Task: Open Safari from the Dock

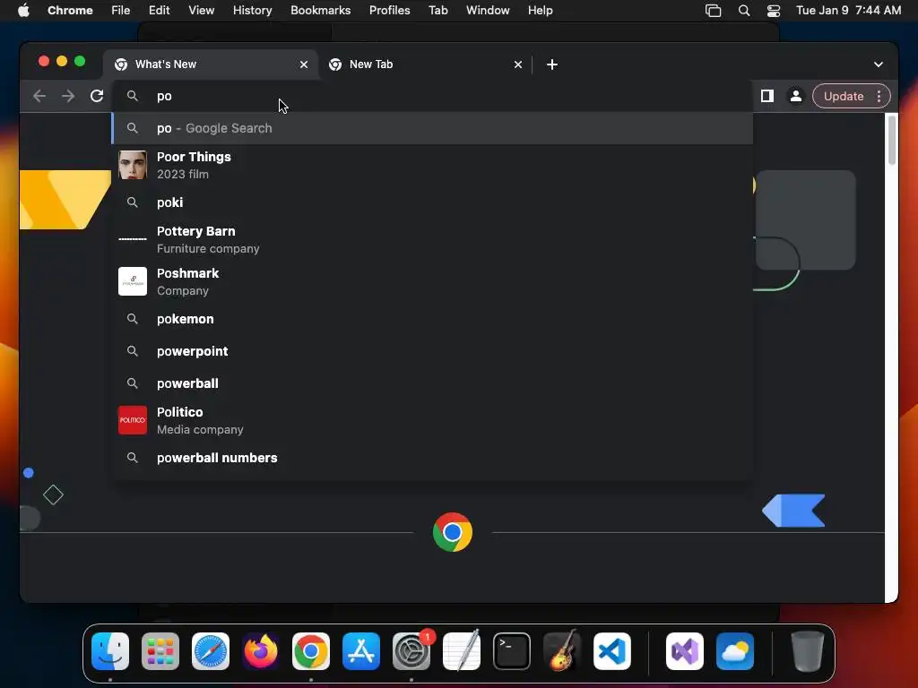Action: coord(211,651)
